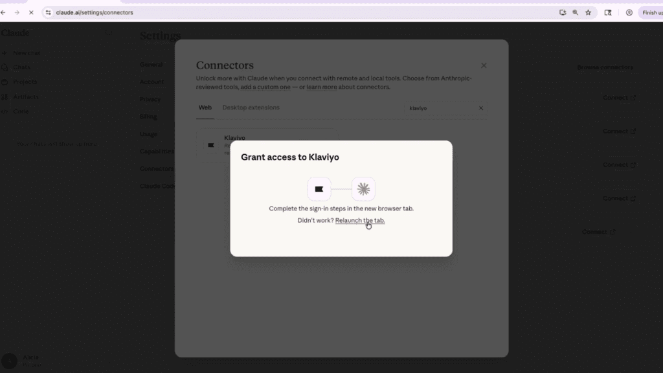Open the browser side panel icon

608,13
